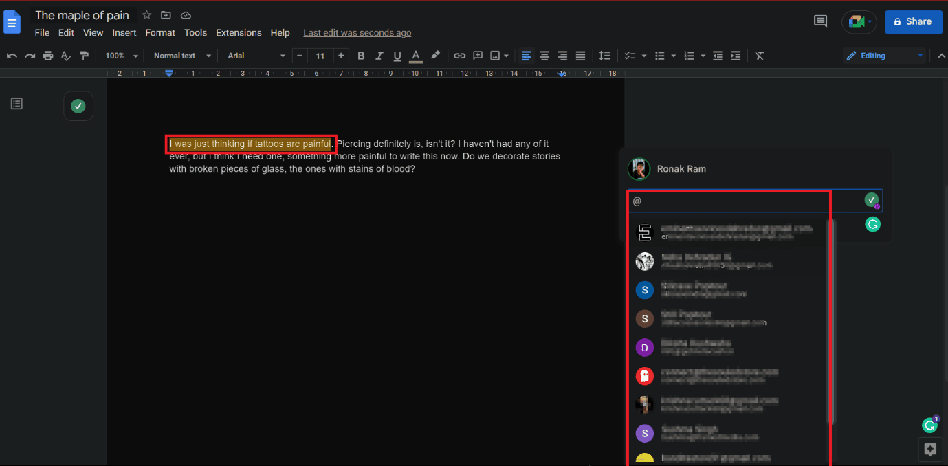
Task: Align text to the right
Action: [x=562, y=56]
